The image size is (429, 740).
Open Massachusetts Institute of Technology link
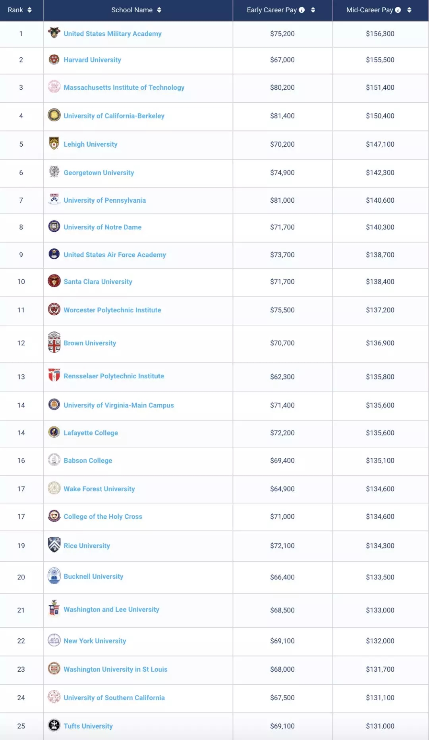click(124, 87)
